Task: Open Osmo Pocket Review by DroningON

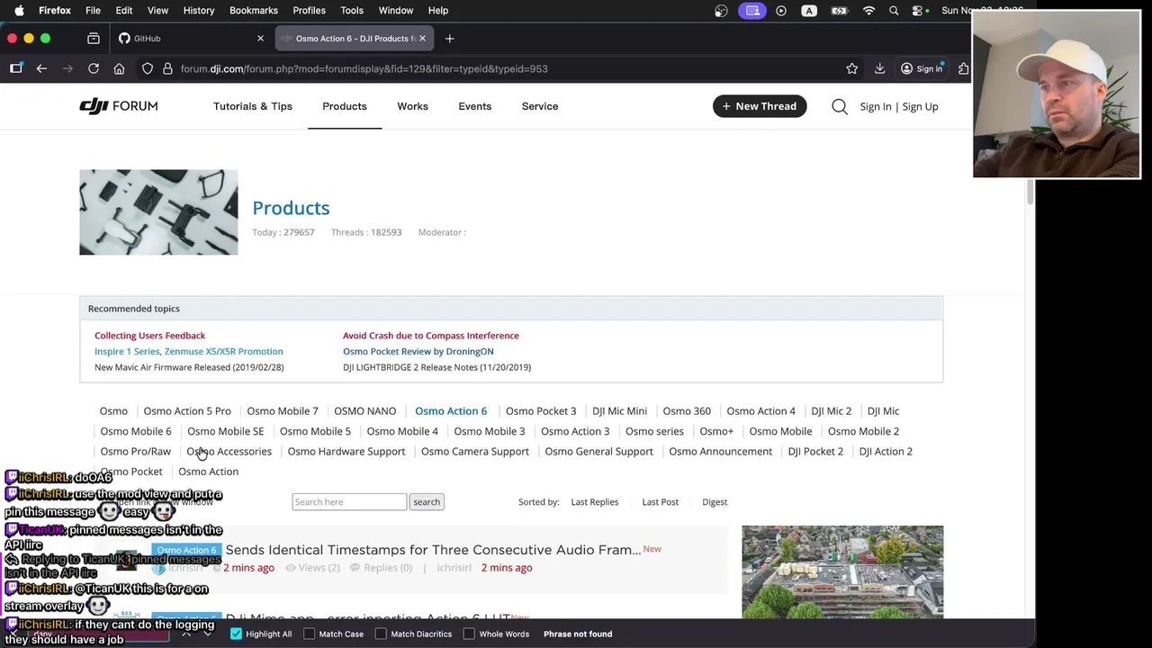Action: [418, 351]
